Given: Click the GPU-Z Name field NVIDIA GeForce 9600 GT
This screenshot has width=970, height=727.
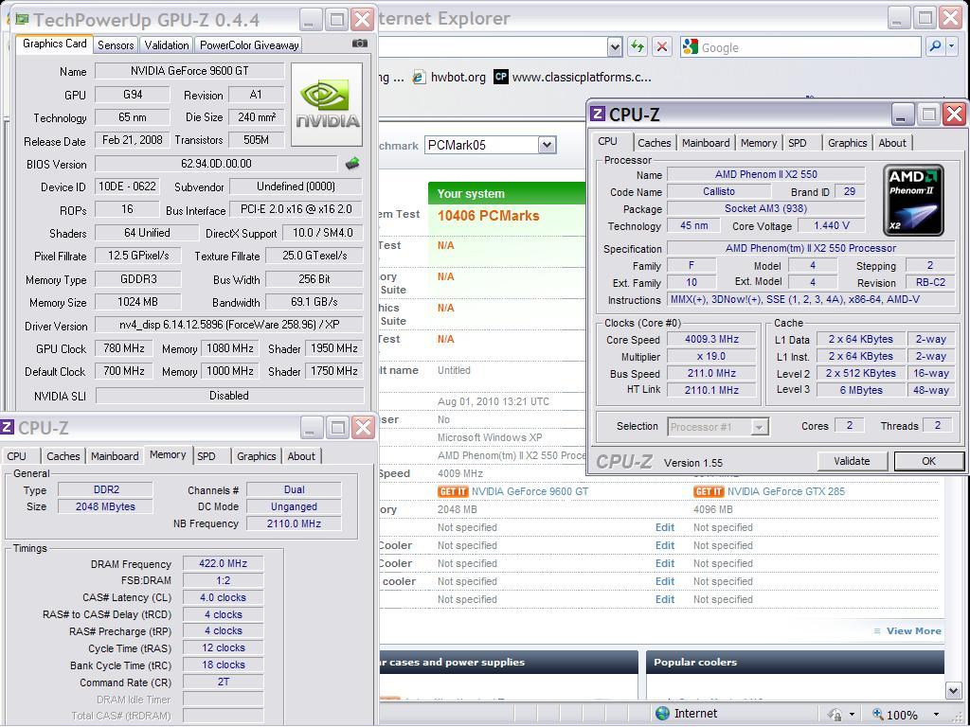Looking at the screenshot, I should coord(189,71).
